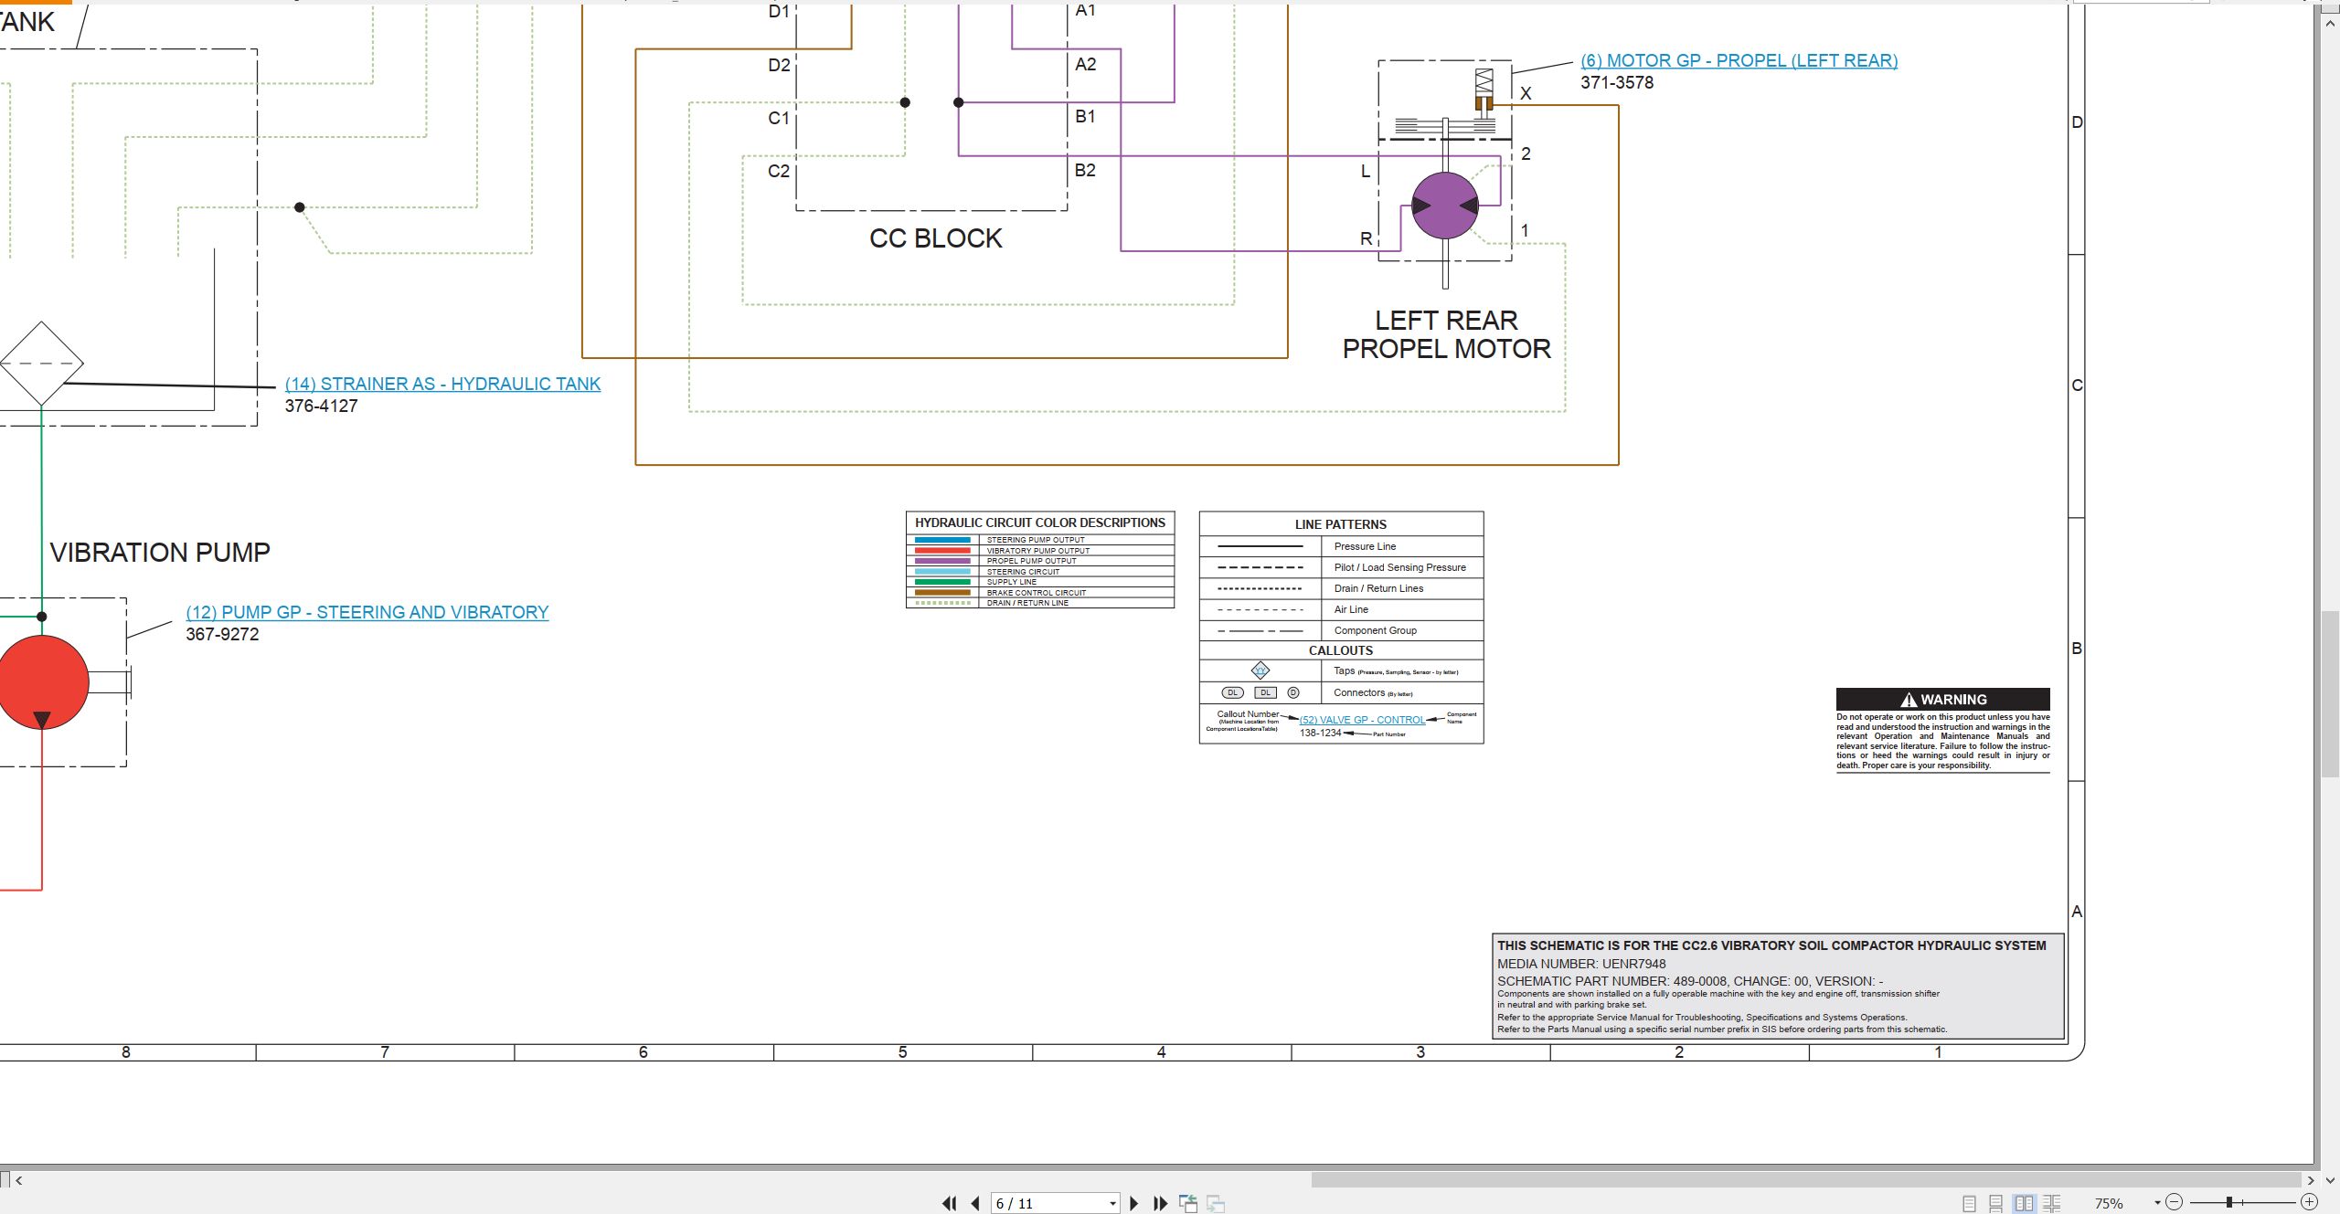The height and width of the screenshot is (1214, 2340).
Task: Click the BRAKE CONTROL CIRCUIT legend row
Action: (1040, 593)
